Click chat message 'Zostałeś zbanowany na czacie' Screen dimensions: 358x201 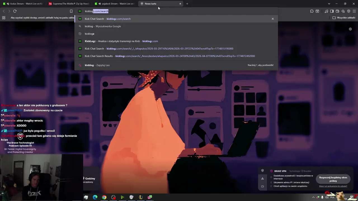[x=43, y=110]
